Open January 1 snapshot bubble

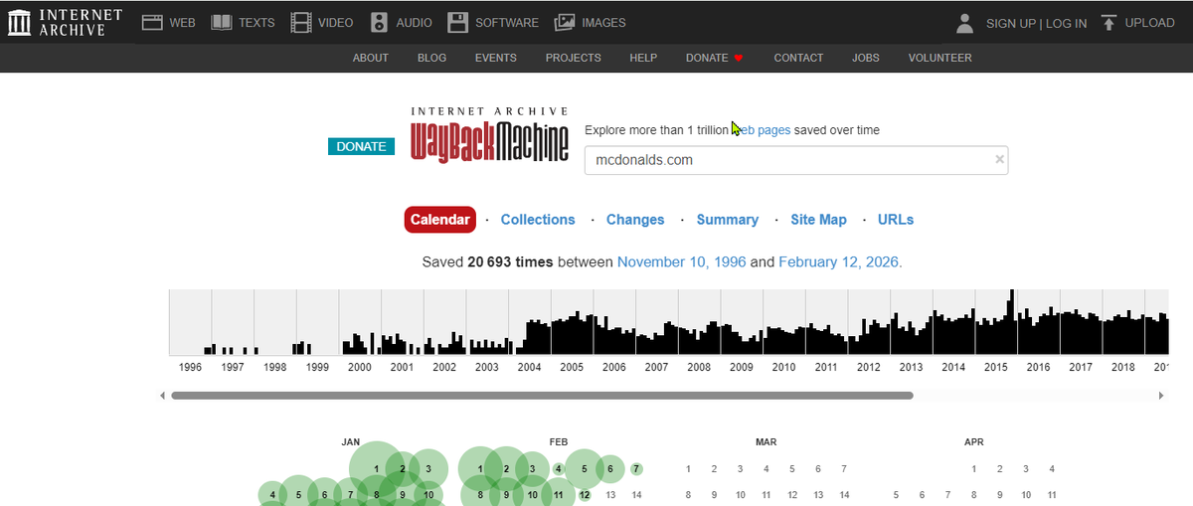[x=377, y=469]
